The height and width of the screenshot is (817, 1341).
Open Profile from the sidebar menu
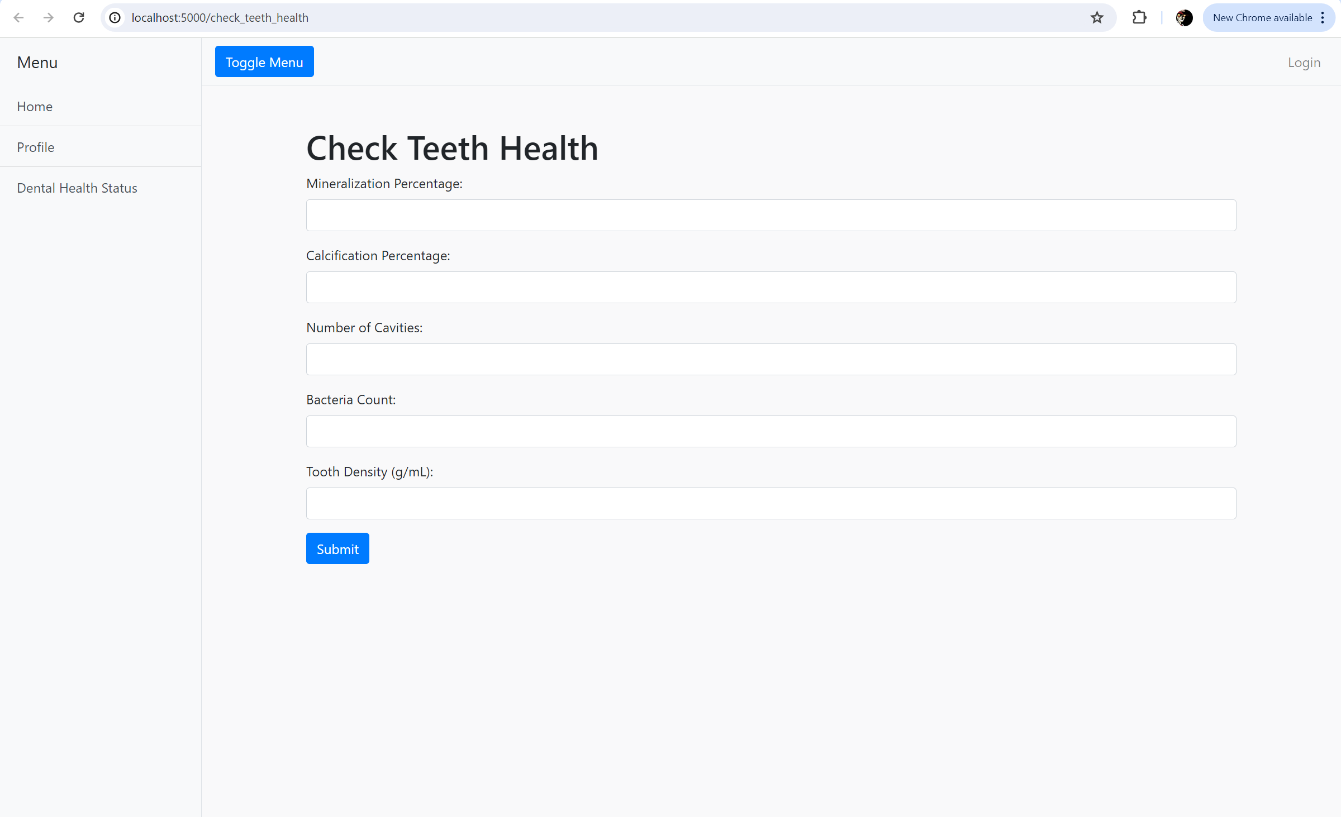point(36,147)
